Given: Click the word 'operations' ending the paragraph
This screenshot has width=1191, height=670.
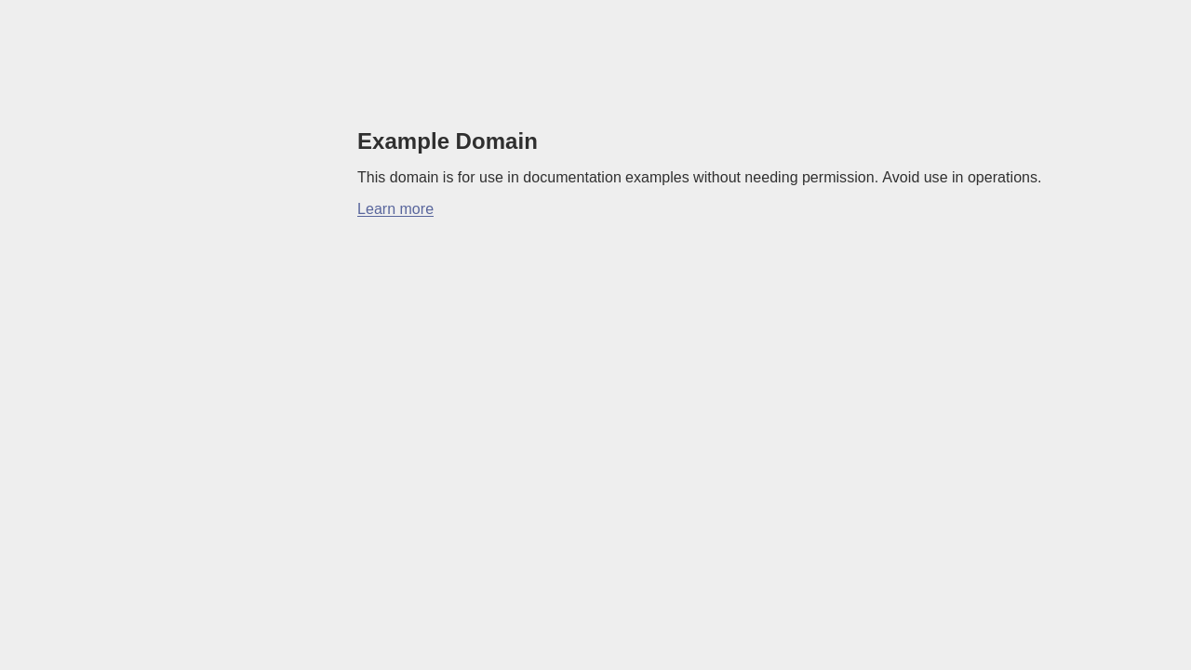Looking at the screenshot, I should coord(1004,178).
